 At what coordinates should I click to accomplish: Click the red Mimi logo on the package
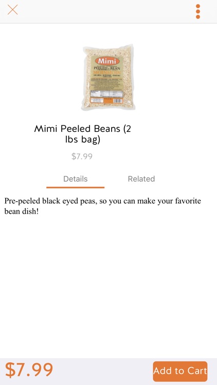coord(107,61)
